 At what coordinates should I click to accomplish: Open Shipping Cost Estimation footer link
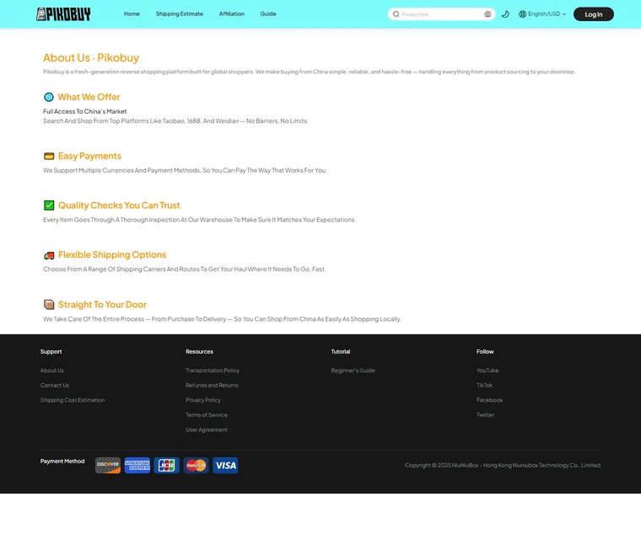pyautogui.click(x=73, y=400)
